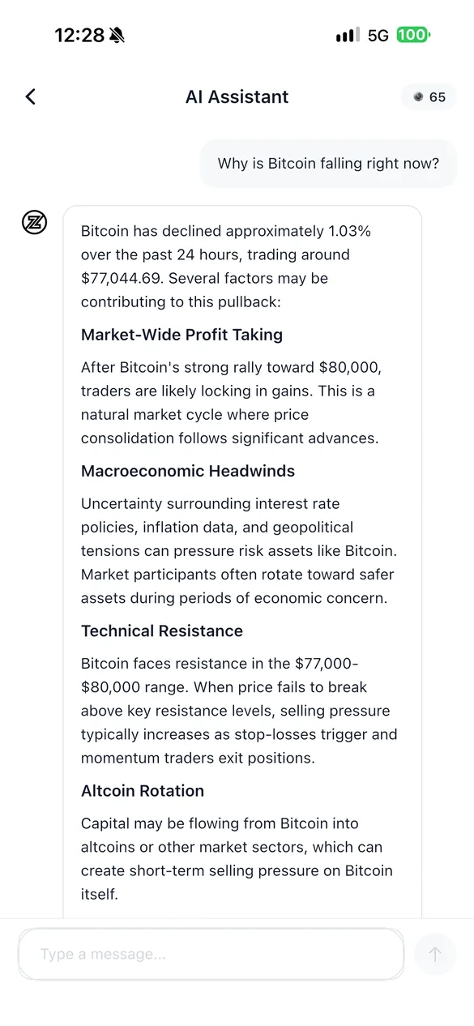Select the 'Why is Bitcoin falling' message bubble

click(328, 163)
